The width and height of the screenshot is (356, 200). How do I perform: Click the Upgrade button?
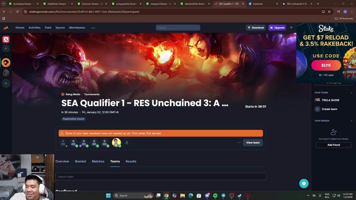[277, 27]
